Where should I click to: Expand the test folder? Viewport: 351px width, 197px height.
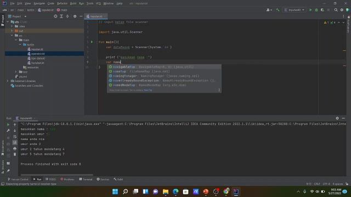pyautogui.click(x=16, y=72)
